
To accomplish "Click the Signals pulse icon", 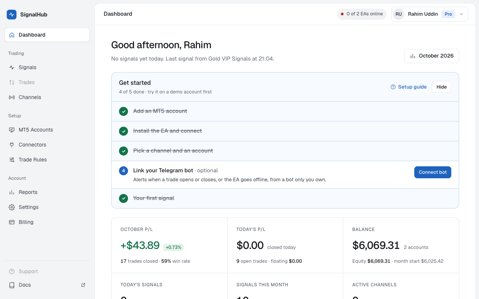I will coord(12,67).
